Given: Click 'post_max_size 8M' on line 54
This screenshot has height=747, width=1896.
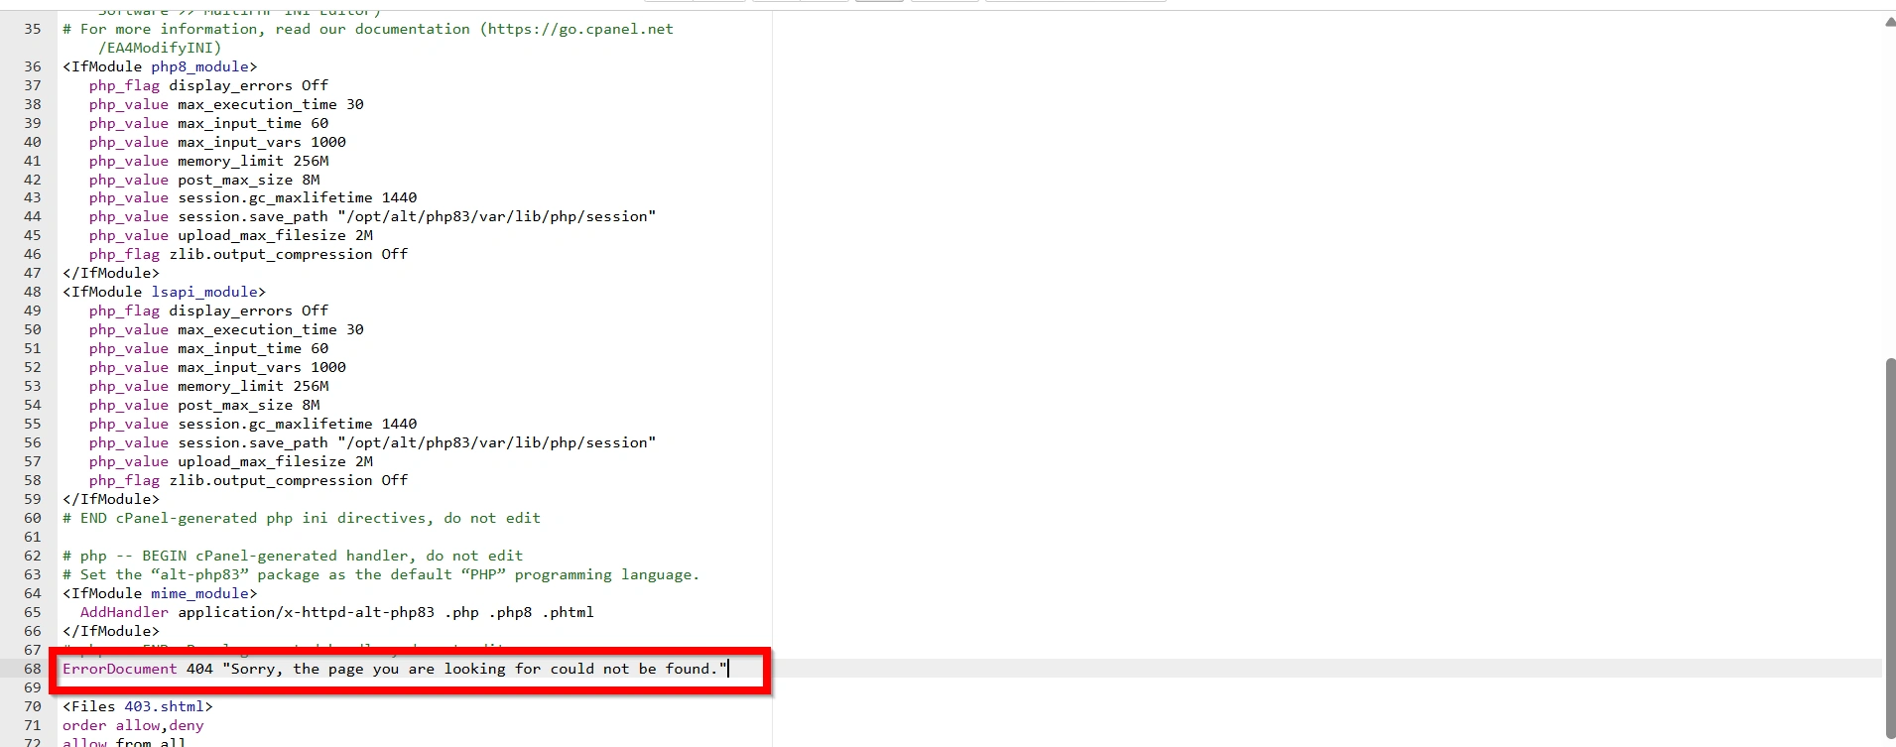Looking at the screenshot, I should coord(249,405).
